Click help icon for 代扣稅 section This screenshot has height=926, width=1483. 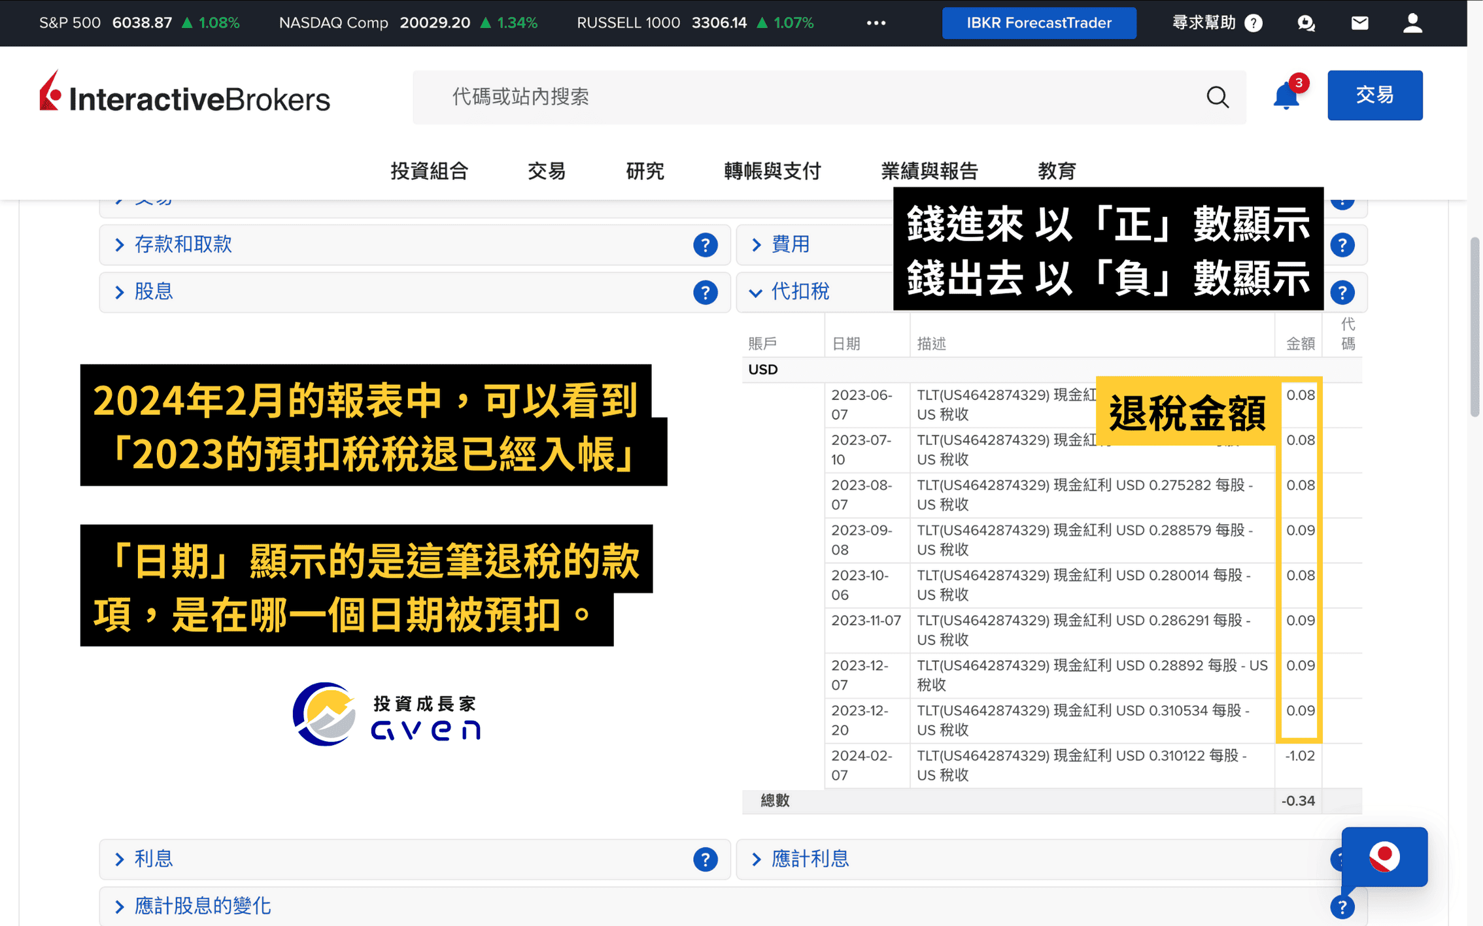tap(1342, 293)
